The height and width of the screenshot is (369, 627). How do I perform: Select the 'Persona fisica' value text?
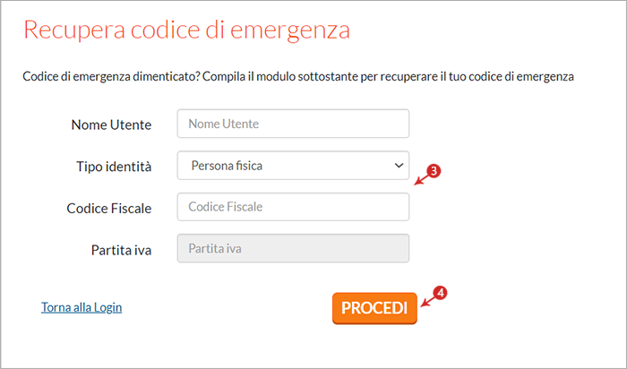(x=227, y=166)
